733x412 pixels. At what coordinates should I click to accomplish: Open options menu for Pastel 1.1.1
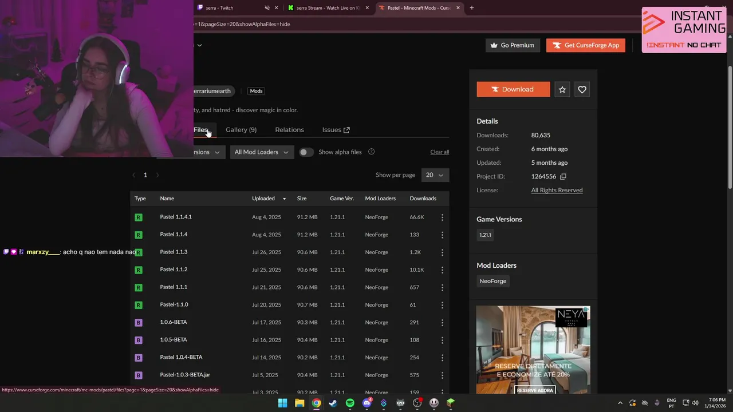[442, 287]
